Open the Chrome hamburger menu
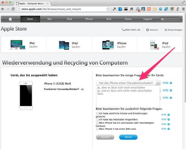Image resolution: width=186 pixels, height=149 pixels. 183,9
